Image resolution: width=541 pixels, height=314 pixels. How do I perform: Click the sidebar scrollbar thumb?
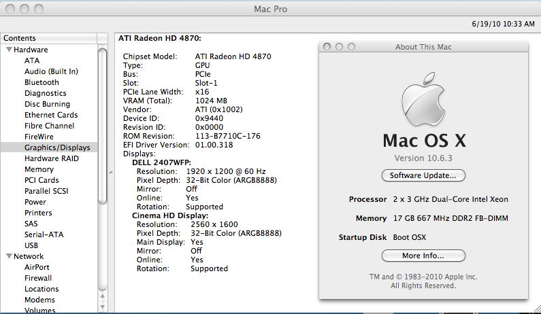click(x=103, y=126)
